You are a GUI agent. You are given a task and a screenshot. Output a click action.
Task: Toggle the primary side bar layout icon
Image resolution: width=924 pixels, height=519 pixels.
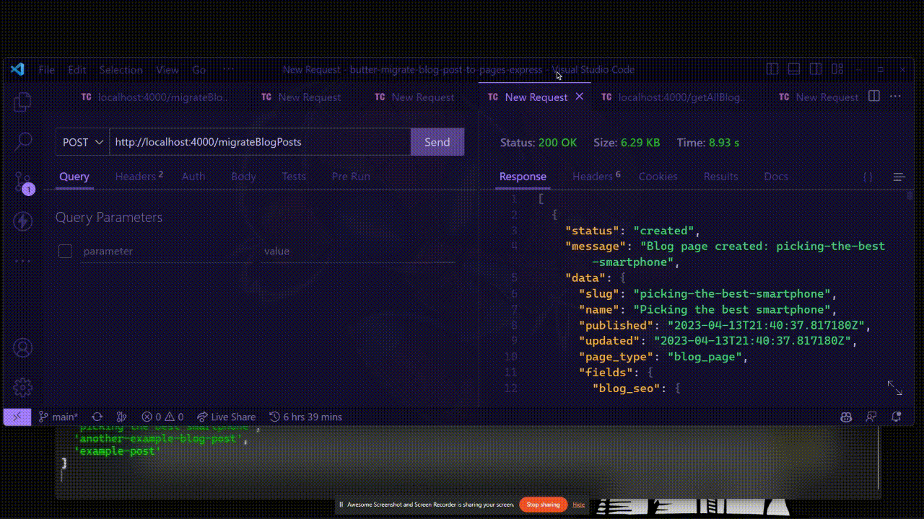[772, 70]
